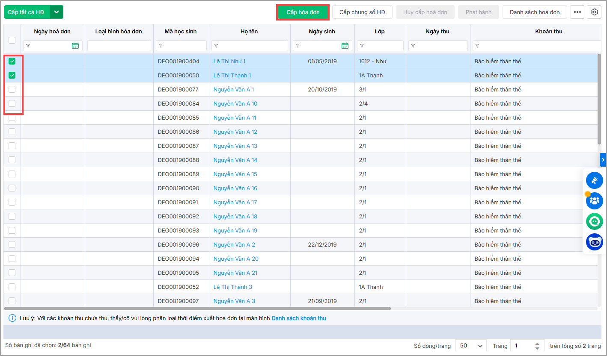
Task: Click the blue megaphone announcement icon
Action: 594,180
